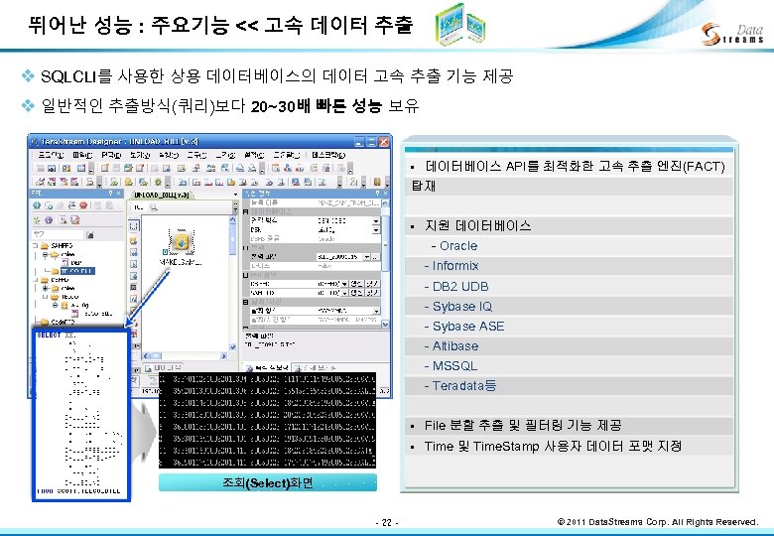This screenshot has height=536, width=774.
Task: Click the canvas vertical scrollbar up arrow
Action: pos(233,219)
